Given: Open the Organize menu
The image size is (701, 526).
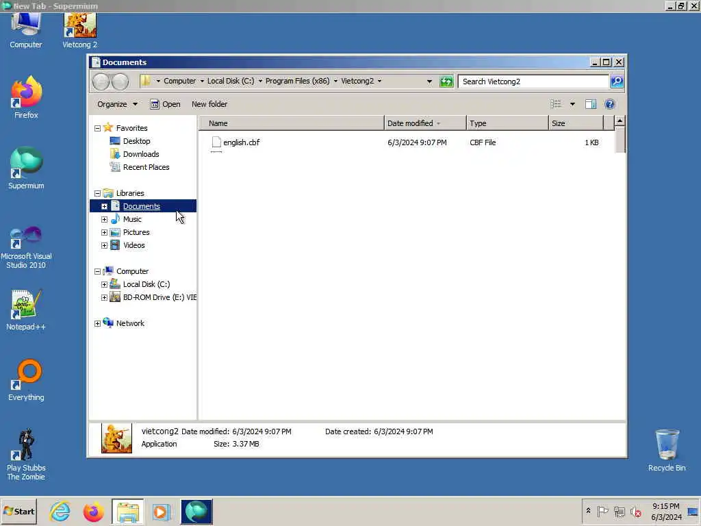Looking at the screenshot, I should (x=117, y=104).
